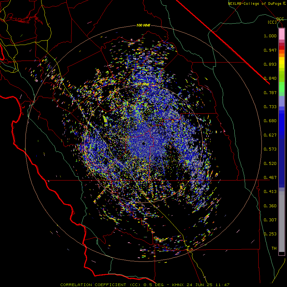The height and width of the screenshot is (287, 287).
Task: Click the 0.520 scale value
Action: click(x=270, y=164)
